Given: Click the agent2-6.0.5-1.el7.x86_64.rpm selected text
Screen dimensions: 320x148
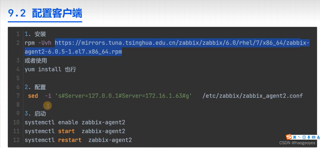Looking at the screenshot, I should 73,52.
